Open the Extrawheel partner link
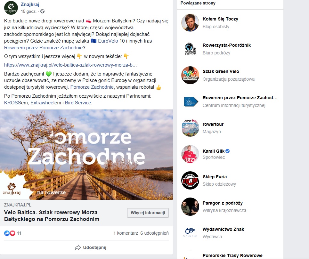Viewport: 309px width, 259px height. (41, 103)
